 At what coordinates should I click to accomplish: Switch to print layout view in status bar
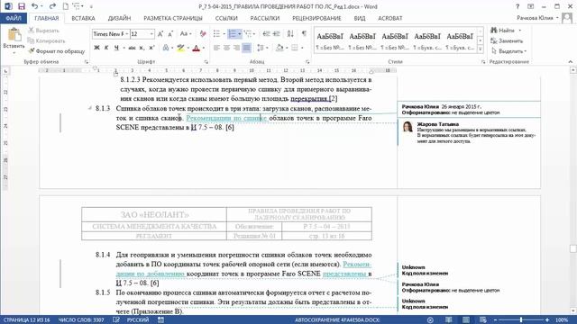pos(465,320)
